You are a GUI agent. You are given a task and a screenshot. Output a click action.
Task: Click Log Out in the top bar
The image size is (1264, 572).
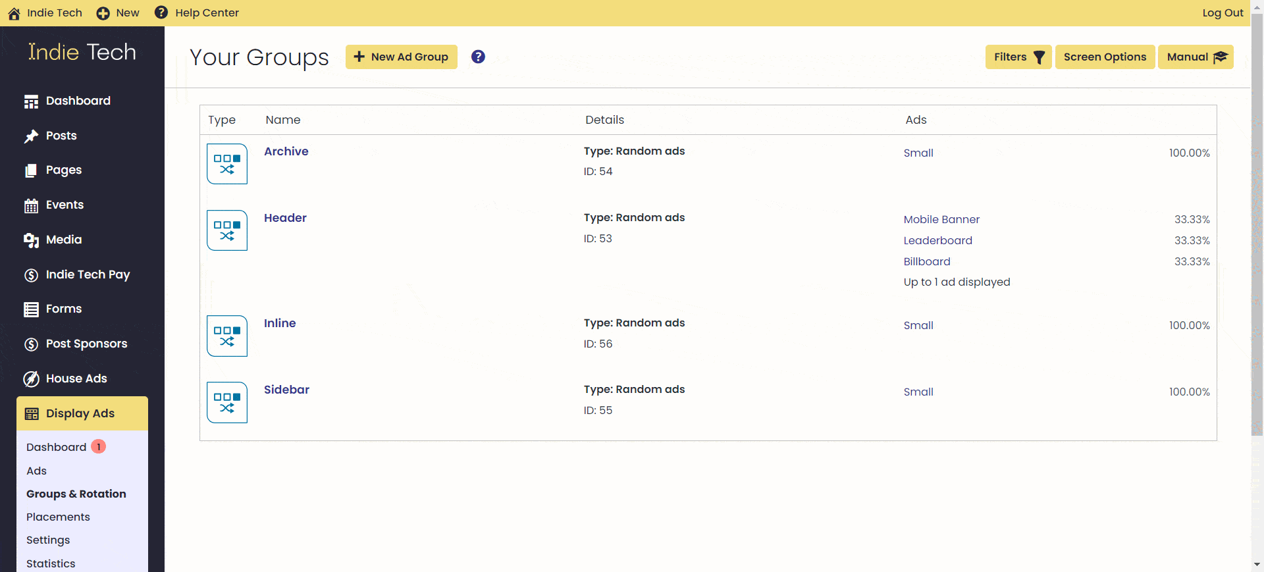(x=1223, y=13)
